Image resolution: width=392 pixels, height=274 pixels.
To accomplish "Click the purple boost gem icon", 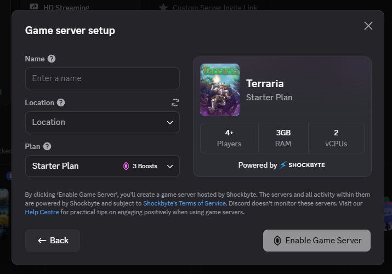I will pyautogui.click(x=126, y=166).
